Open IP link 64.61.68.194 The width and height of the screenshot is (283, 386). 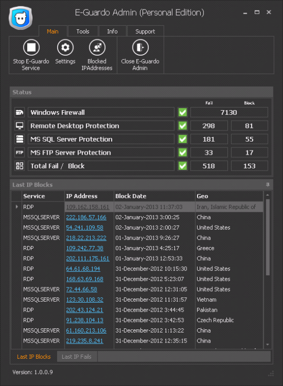(83, 269)
